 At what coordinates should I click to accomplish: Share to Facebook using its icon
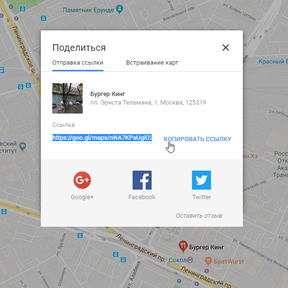coord(142,180)
